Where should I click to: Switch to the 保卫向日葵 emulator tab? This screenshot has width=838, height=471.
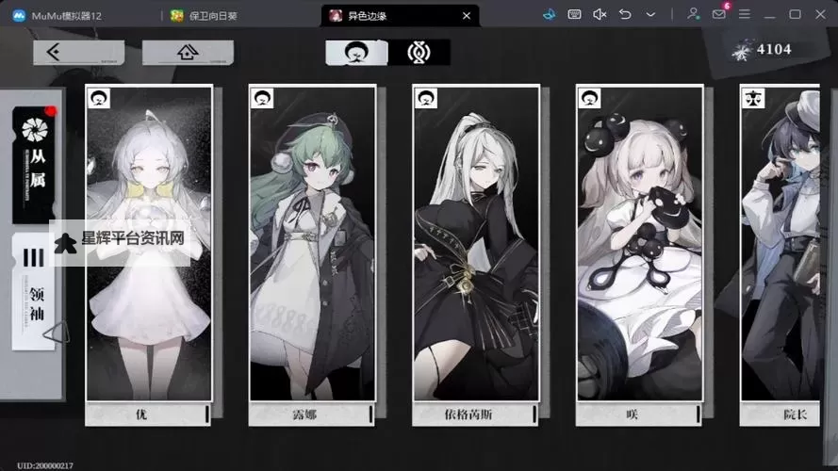(x=204, y=16)
